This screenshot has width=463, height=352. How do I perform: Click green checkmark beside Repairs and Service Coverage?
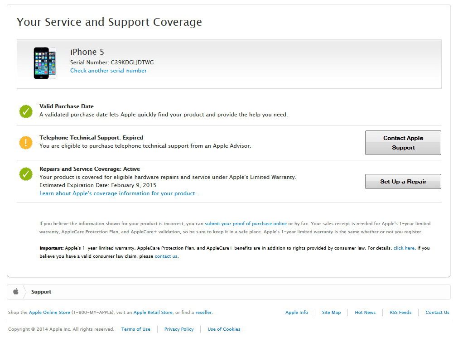coord(26,174)
